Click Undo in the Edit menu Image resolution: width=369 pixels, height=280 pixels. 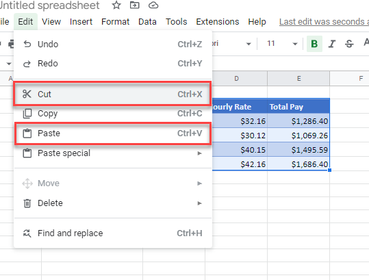pos(113,44)
